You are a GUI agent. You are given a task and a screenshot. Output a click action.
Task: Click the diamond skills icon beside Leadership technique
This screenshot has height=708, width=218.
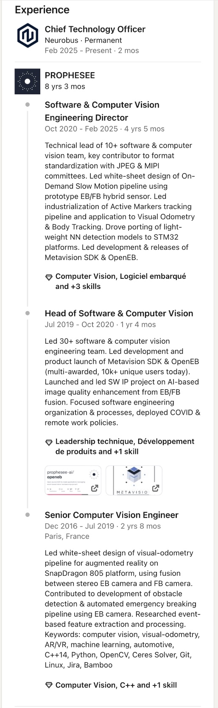(49, 442)
